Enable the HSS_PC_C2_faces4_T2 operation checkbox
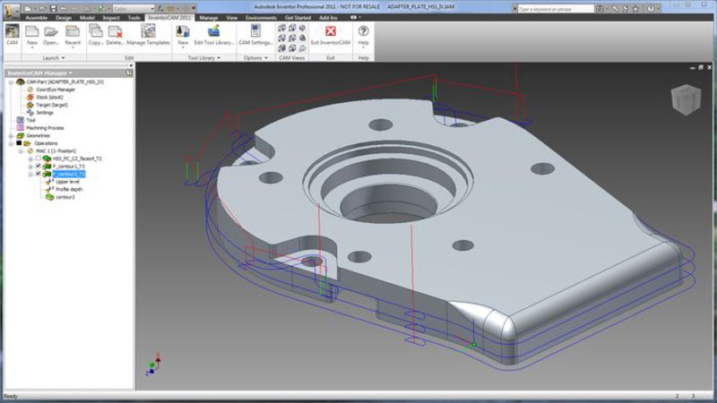The image size is (717, 403). point(38,159)
